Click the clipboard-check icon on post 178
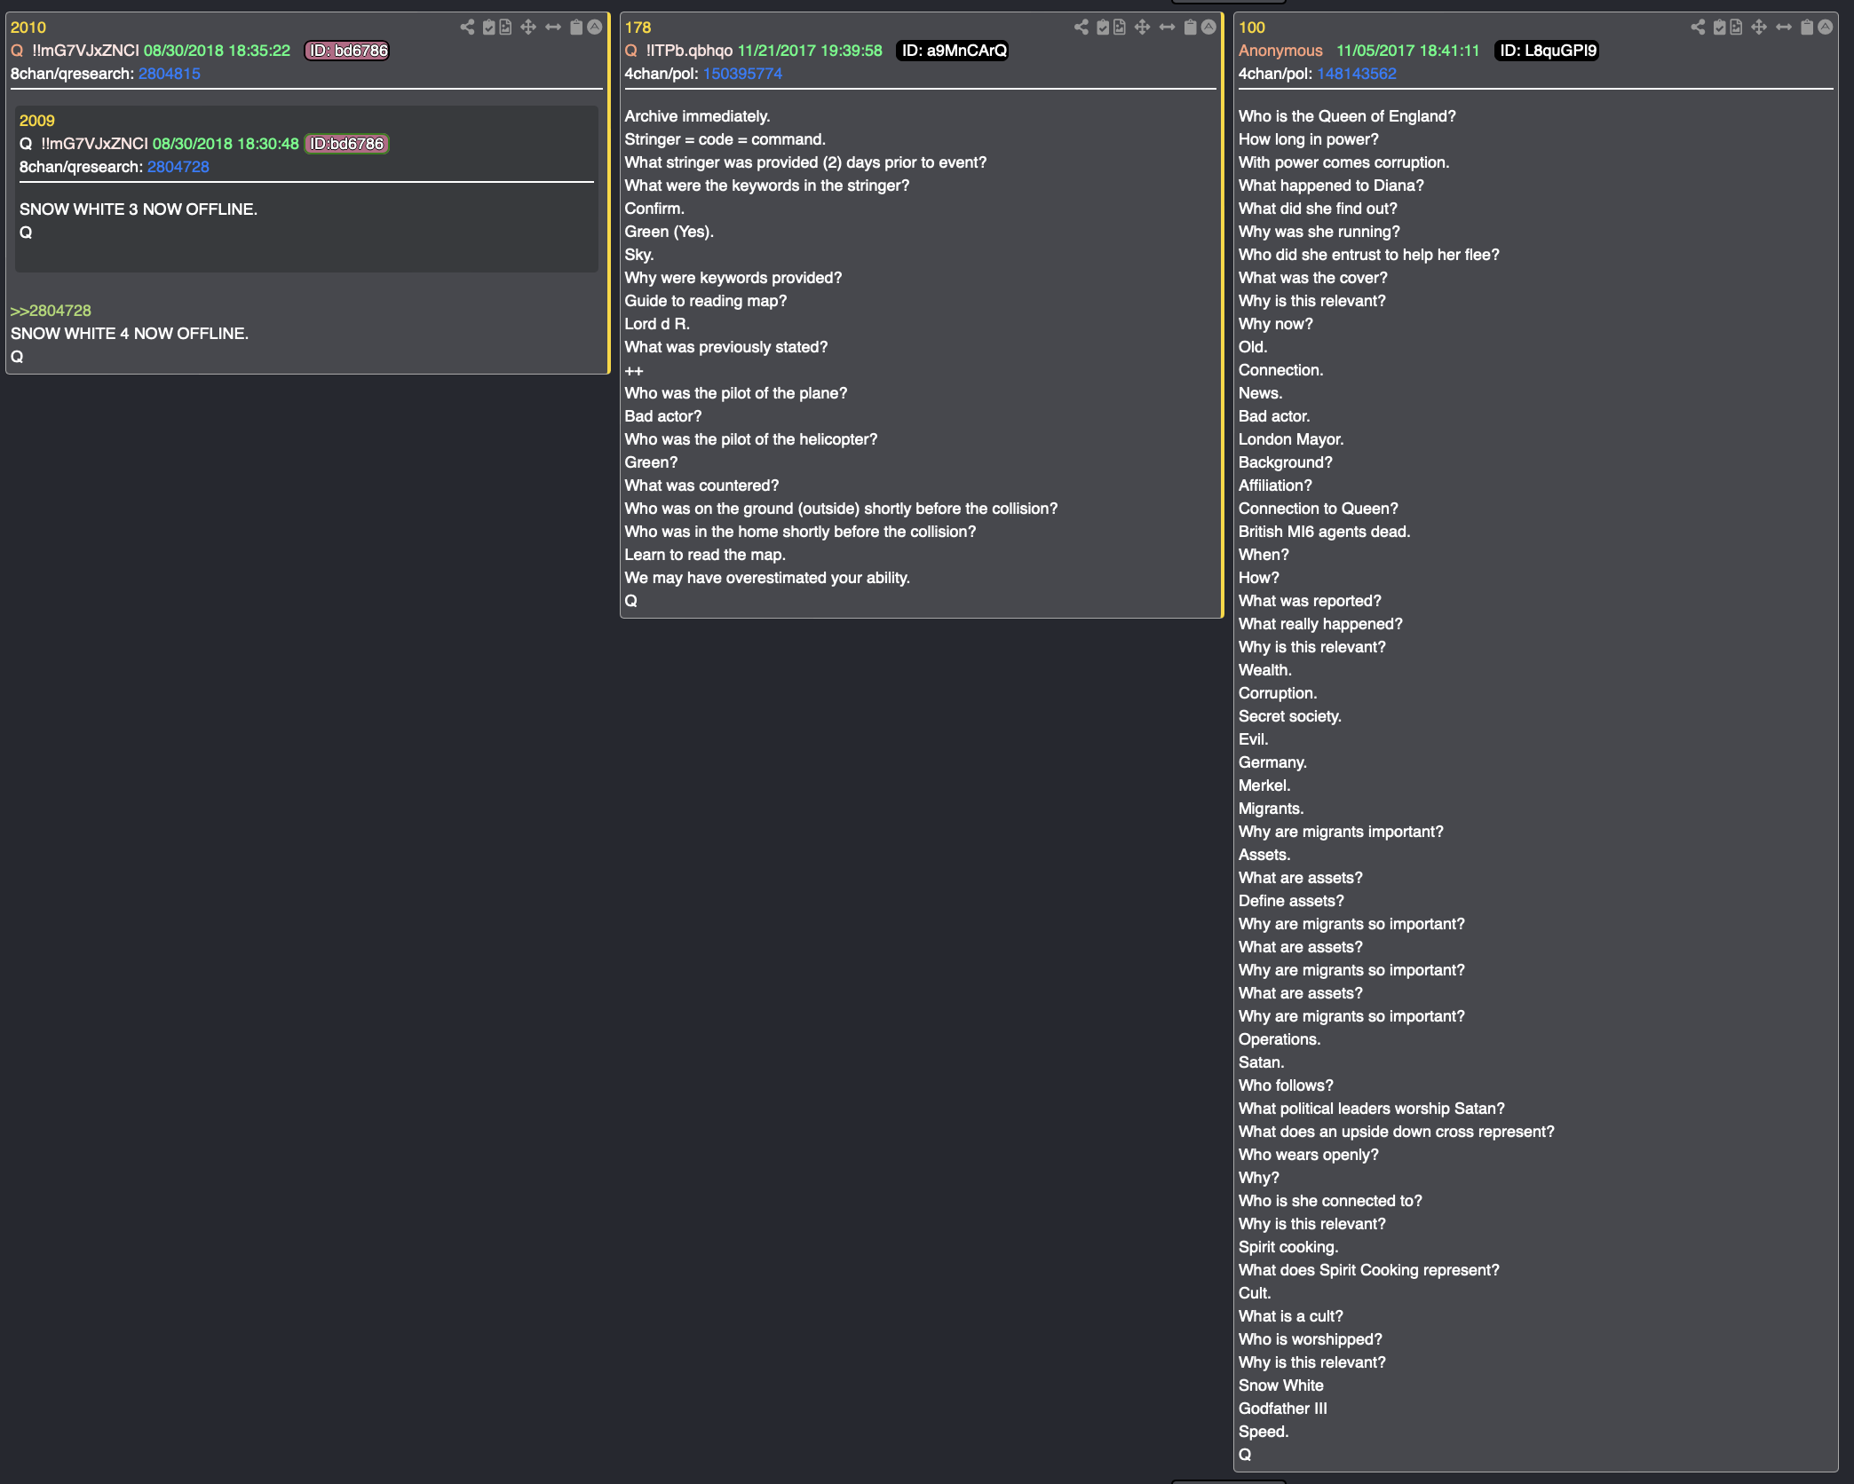 point(1103,28)
